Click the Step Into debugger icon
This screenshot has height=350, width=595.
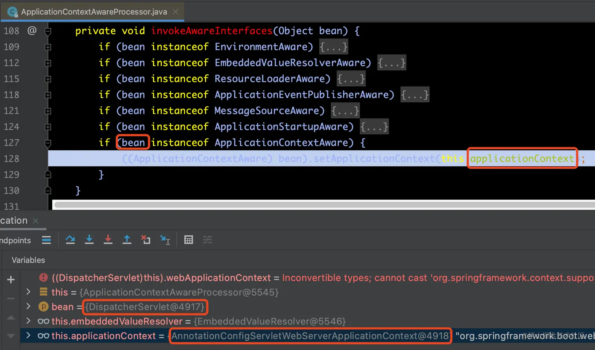point(89,239)
